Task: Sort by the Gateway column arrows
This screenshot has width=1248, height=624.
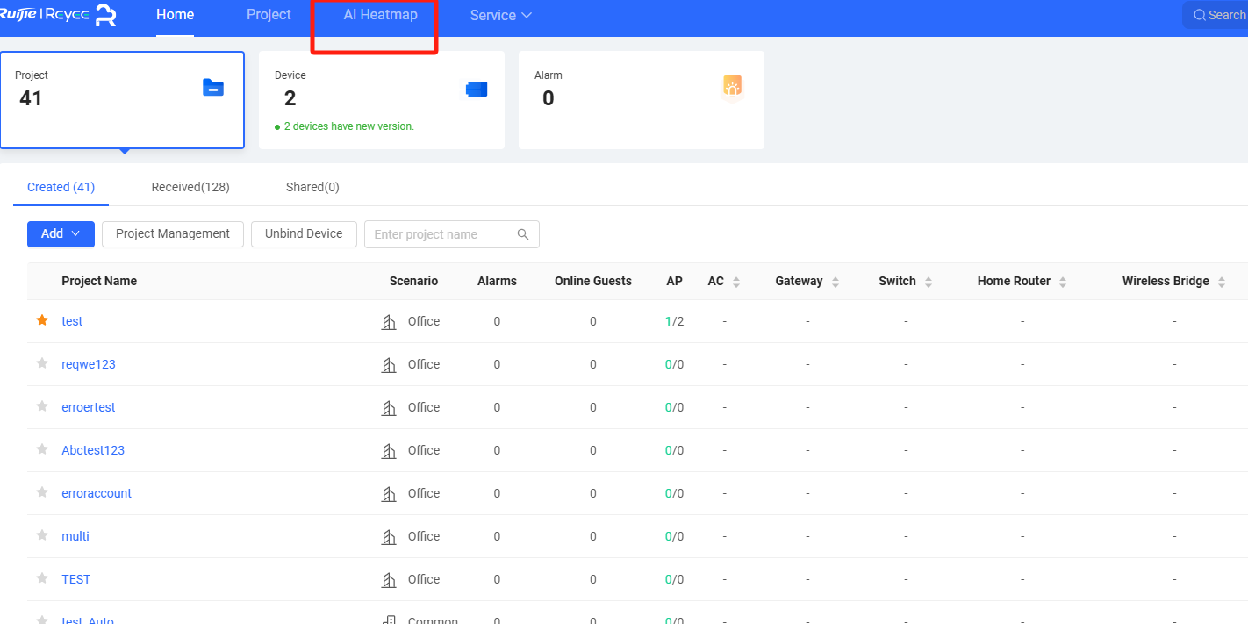Action: coord(836,282)
